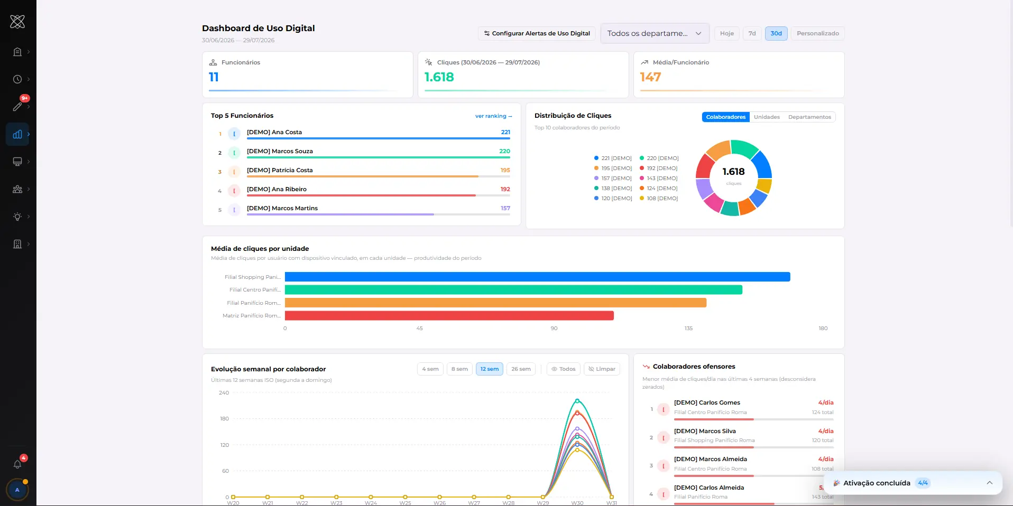
Task: Switch to the Unidades distribution tab
Action: (767, 117)
